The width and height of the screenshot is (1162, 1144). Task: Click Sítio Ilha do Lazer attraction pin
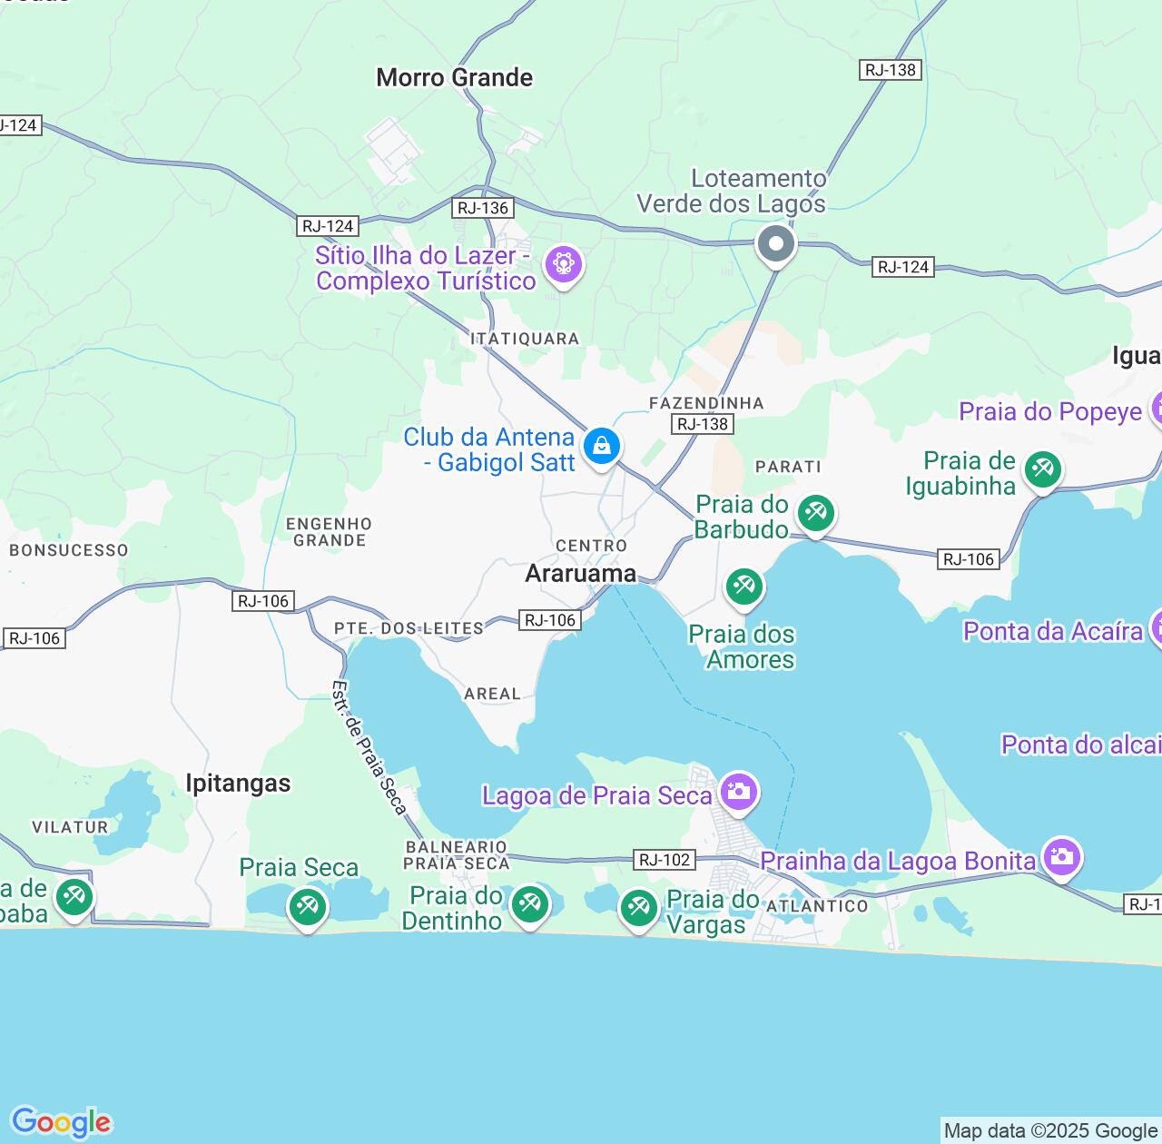click(563, 265)
